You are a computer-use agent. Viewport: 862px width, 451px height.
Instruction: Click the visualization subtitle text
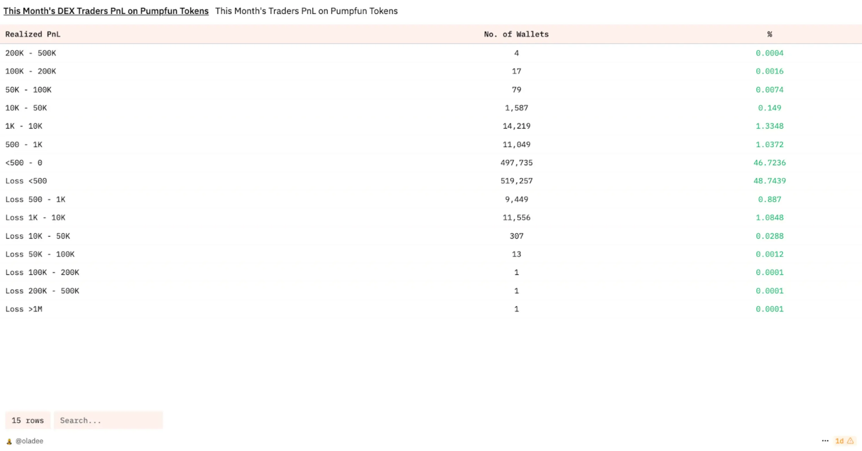click(306, 11)
